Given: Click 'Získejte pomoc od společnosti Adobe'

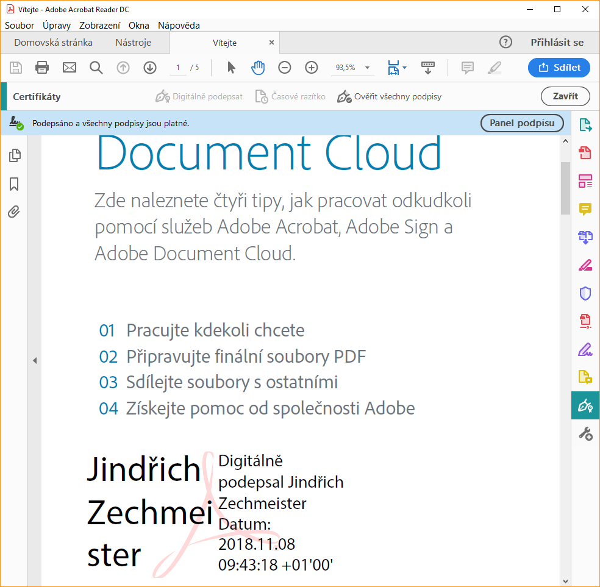Looking at the screenshot, I should (270, 408).
